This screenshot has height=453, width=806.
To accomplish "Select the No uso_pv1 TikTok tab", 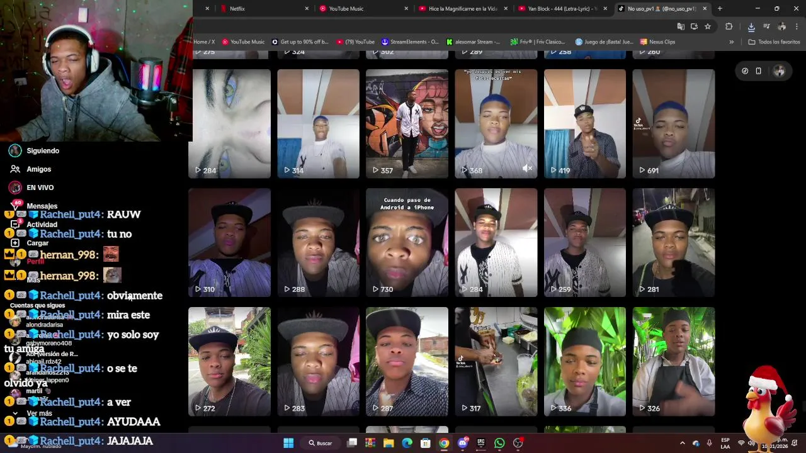I will click(656, 9).
